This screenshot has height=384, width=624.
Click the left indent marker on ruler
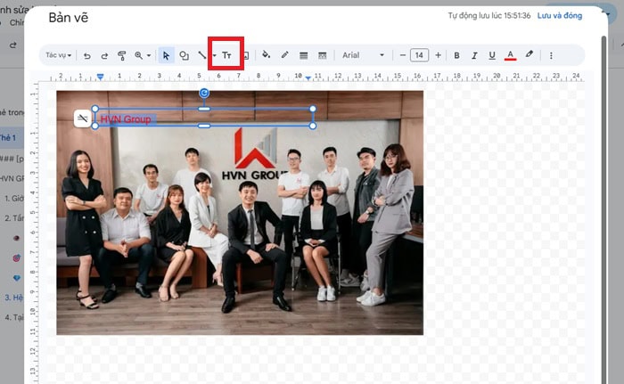pyautogui.click(x=100, y=77)
